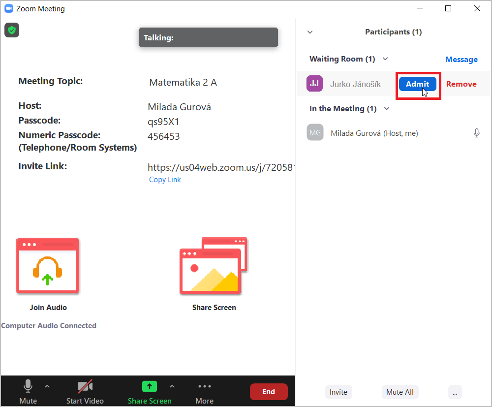Screen dimensions: 492x407
Task: Click the MG avatar of Milada Gurová
Action: [x=315, y=132]
